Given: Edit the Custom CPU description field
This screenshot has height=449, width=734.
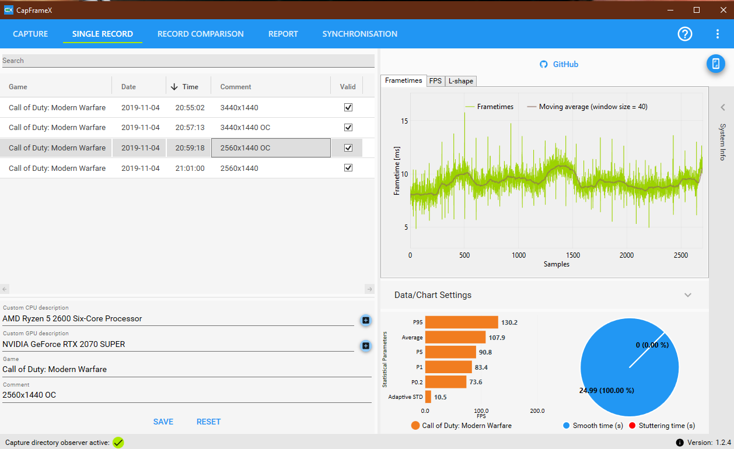Looking at the screenshot, I should click(x=178, y=319).
